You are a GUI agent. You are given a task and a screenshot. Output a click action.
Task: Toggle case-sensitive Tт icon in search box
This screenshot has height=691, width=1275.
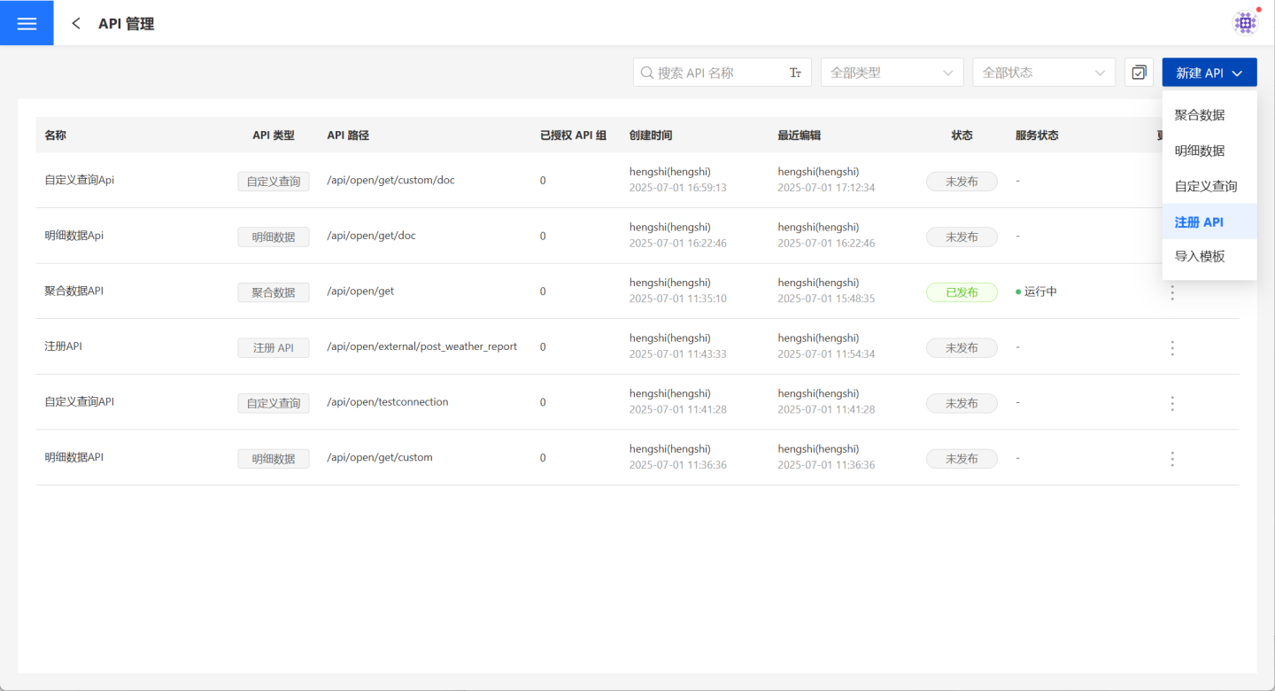795,73
